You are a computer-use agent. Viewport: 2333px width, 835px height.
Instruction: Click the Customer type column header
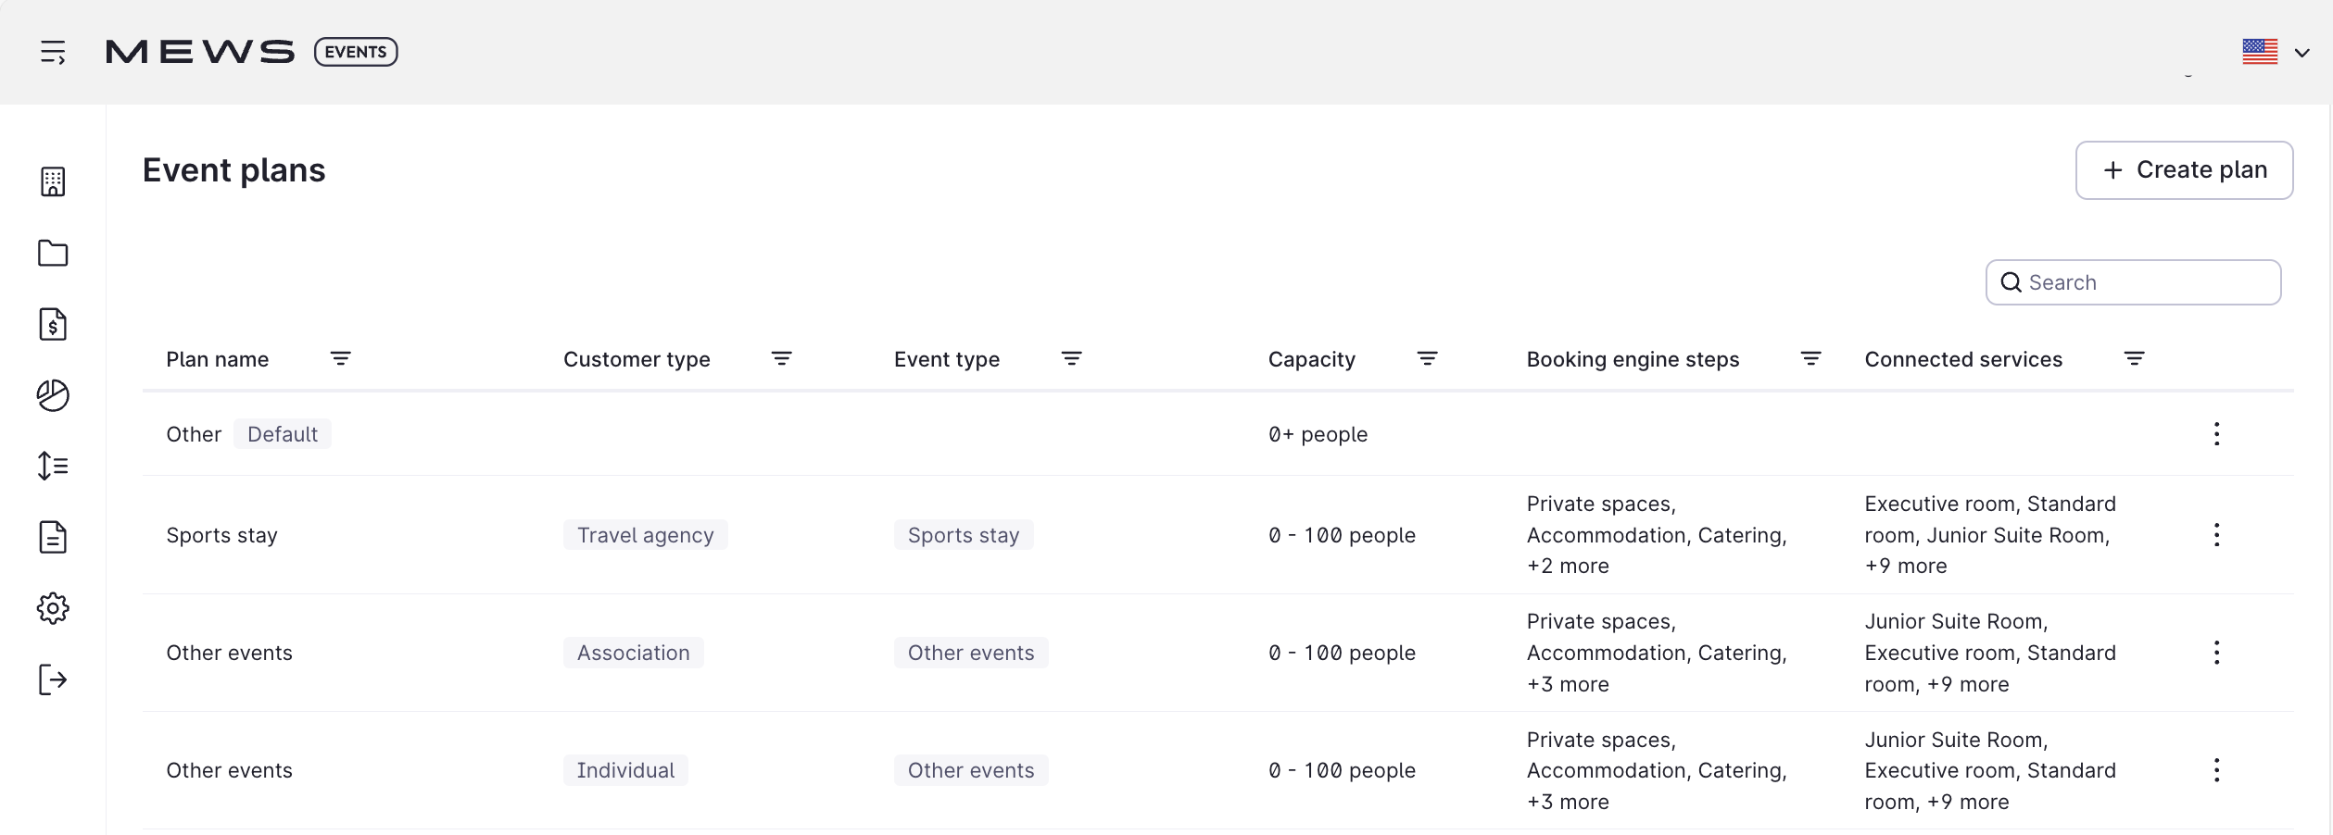(x=637, y=359)
